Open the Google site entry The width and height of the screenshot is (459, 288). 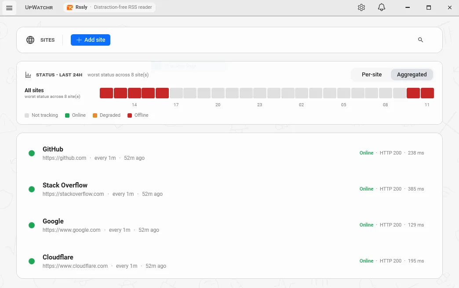pos(229,225)
